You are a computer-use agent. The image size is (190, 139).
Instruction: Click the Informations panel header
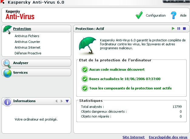point(36,101)
